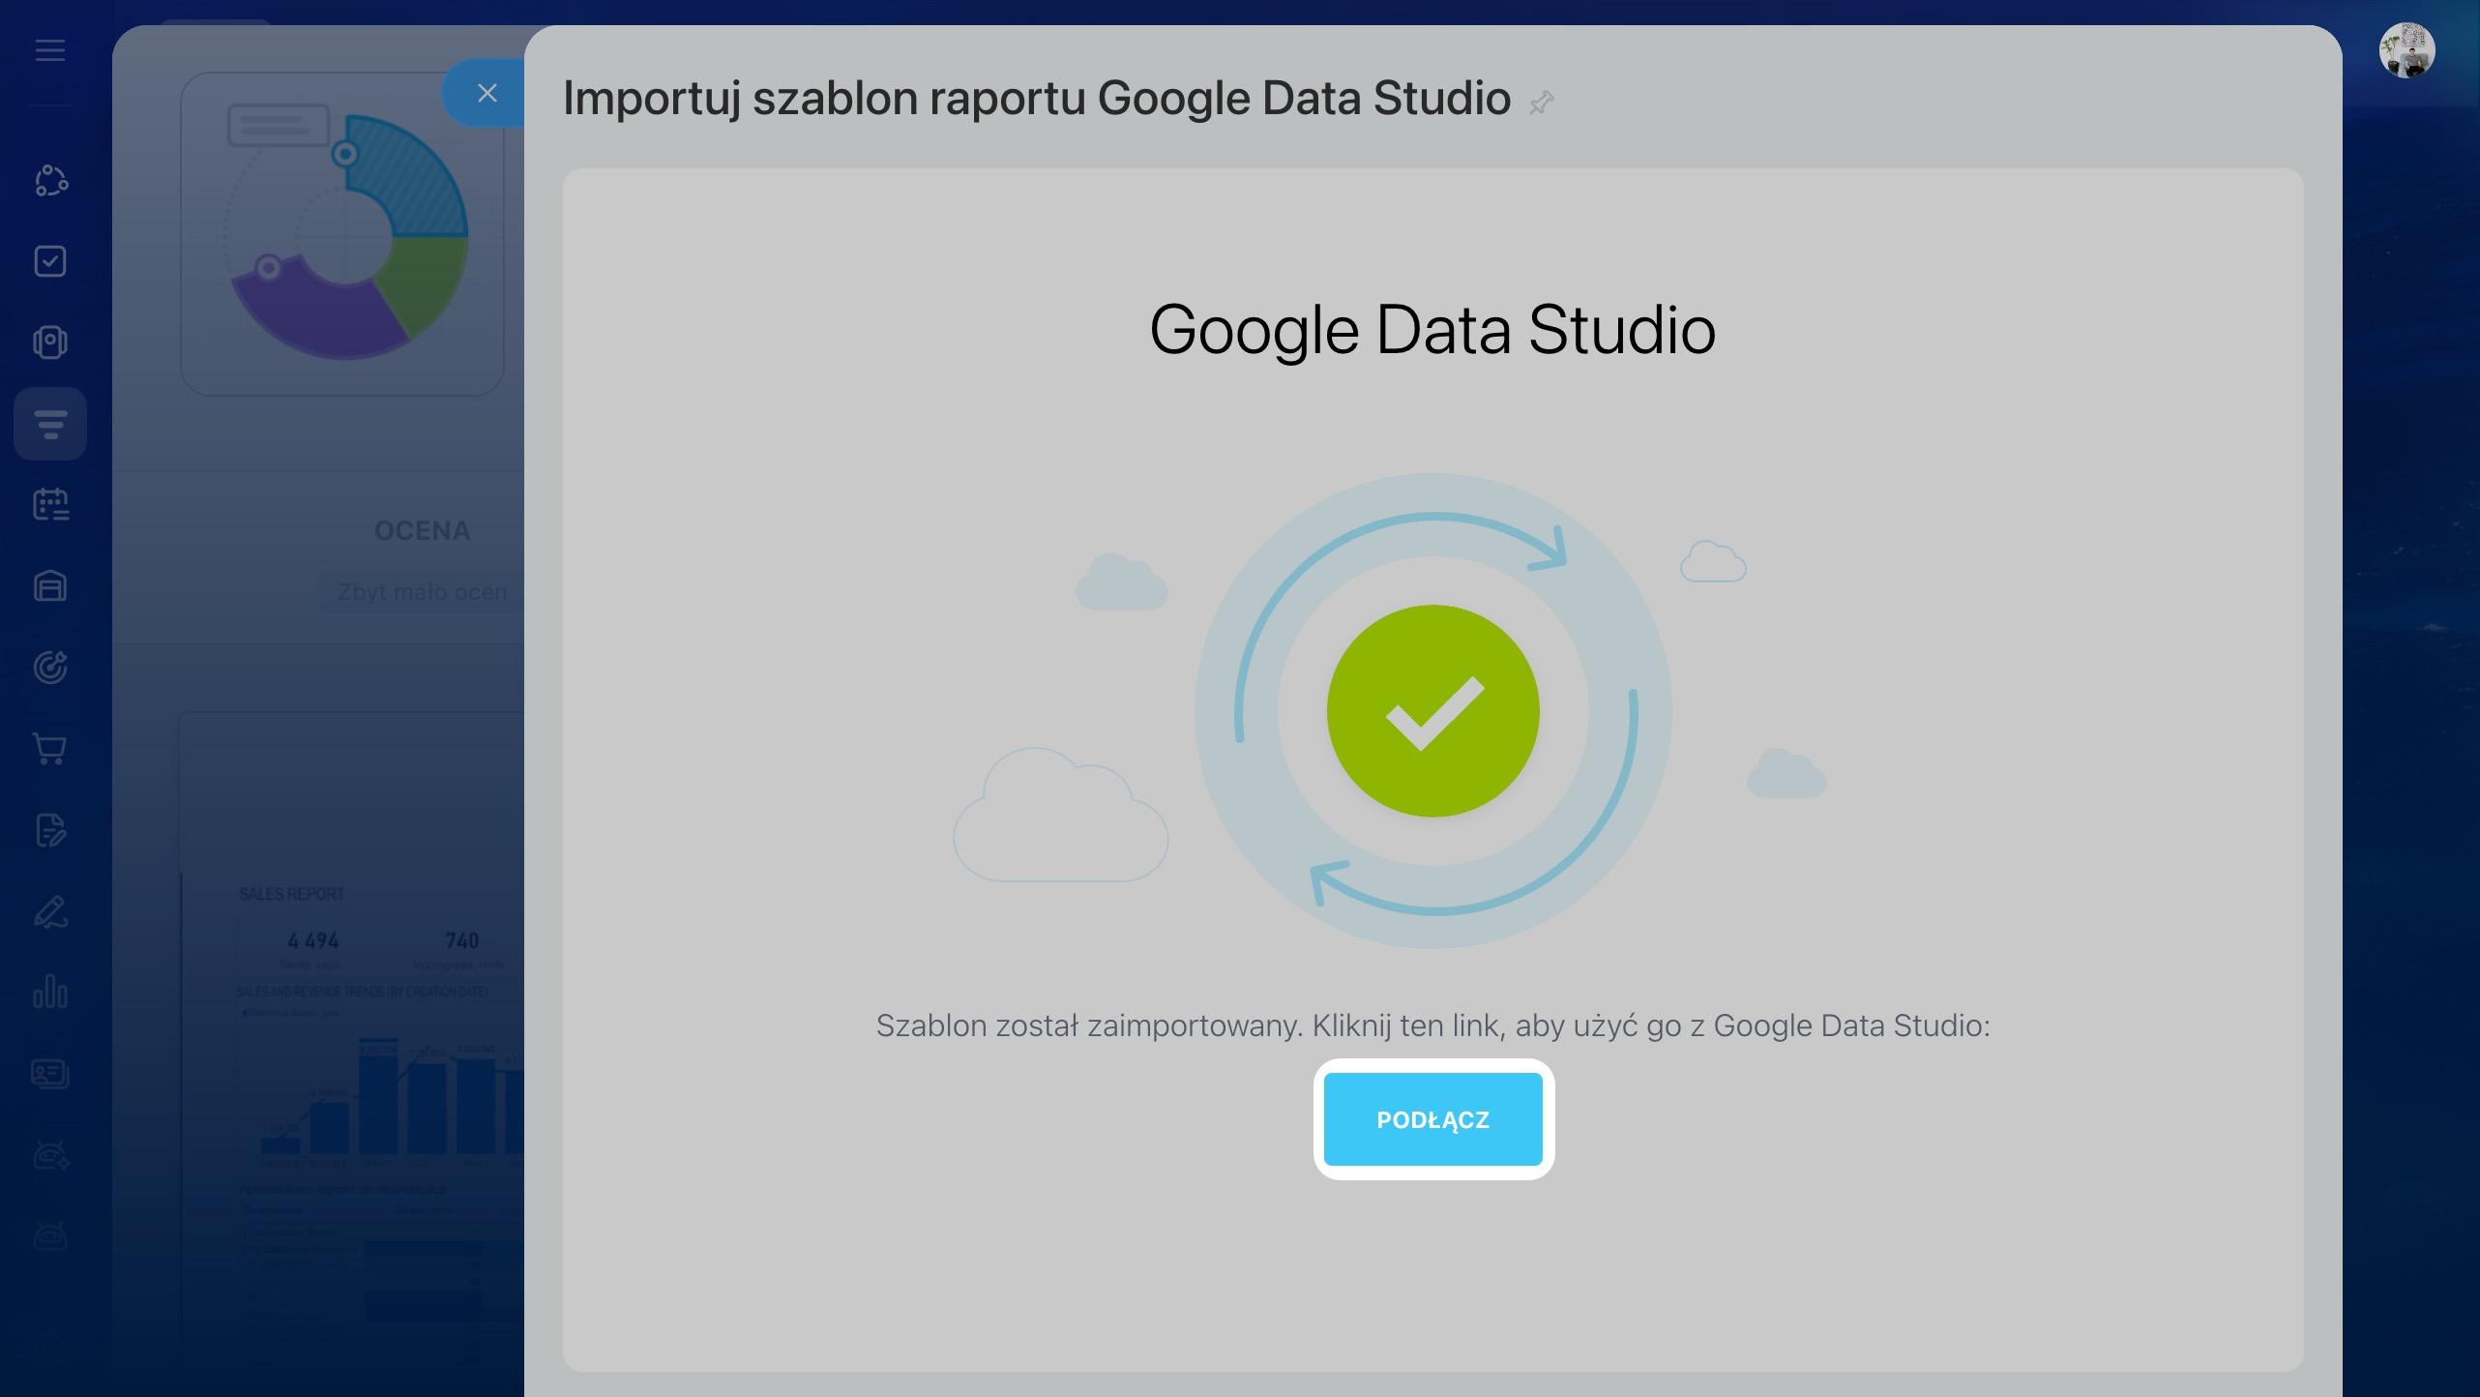The height and width of the screenshot is (1397, 2480).
Task: Open the CRM funnel icon in sidebar
Action: click(x=50, y=424)
